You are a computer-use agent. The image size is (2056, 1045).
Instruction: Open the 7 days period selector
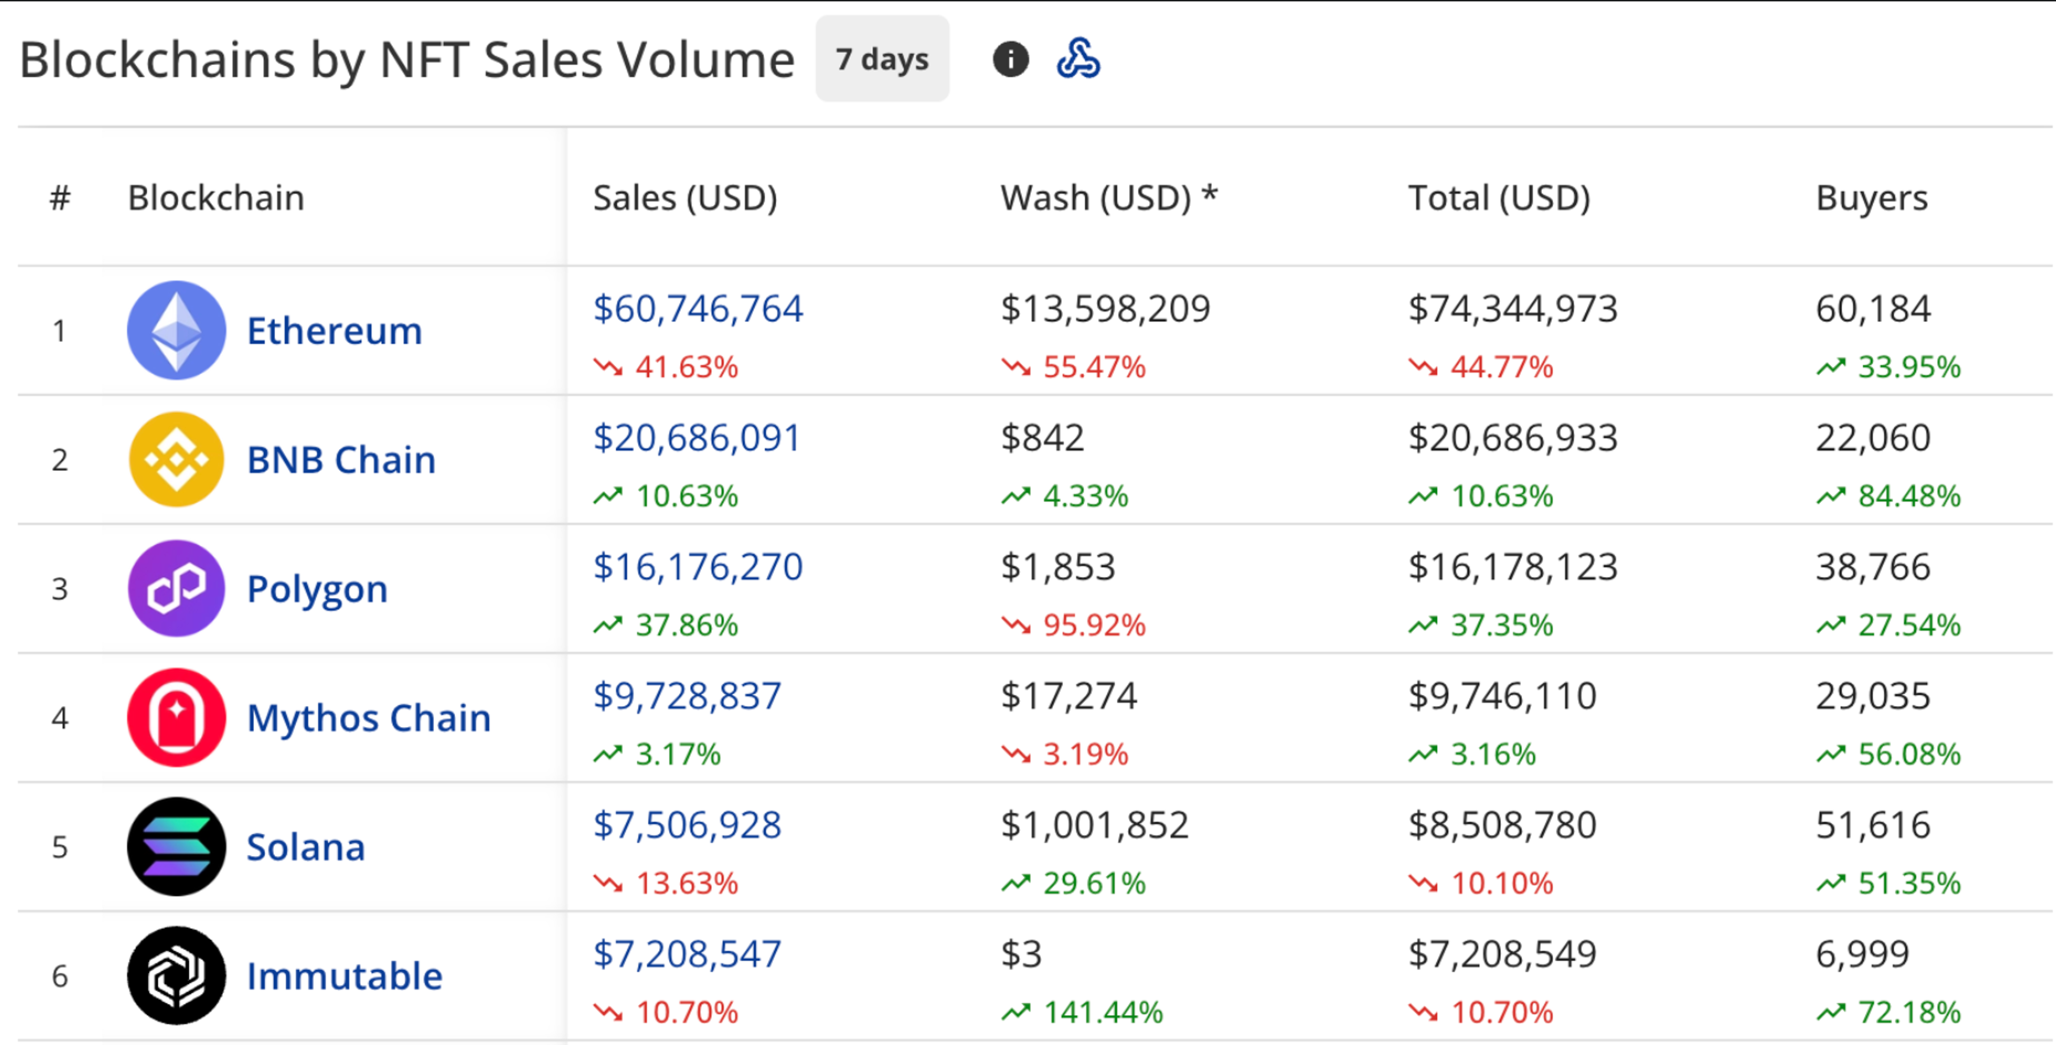(882, 58)
